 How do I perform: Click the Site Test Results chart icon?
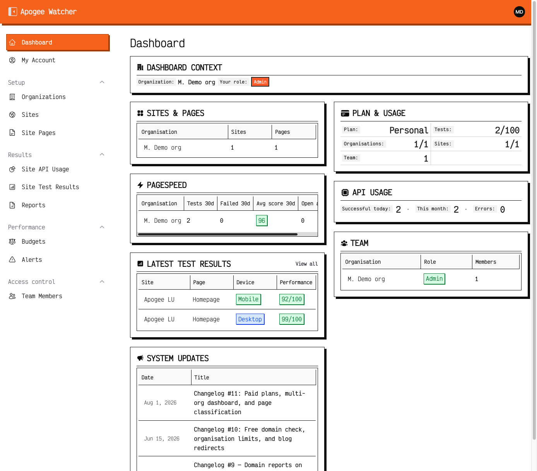12,187
